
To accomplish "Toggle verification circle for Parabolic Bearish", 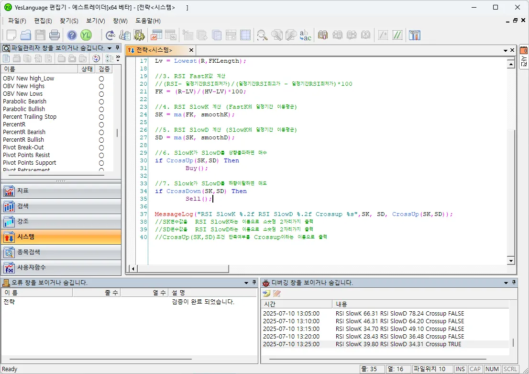I will point(101,102).
